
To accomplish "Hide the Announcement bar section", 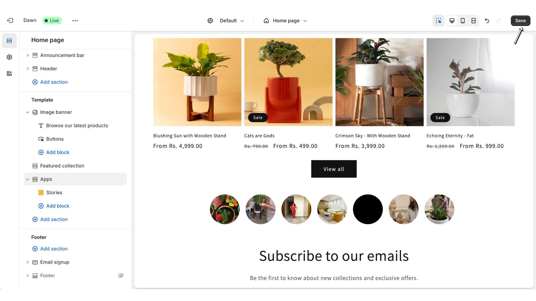I will click(x=121, y=55).
